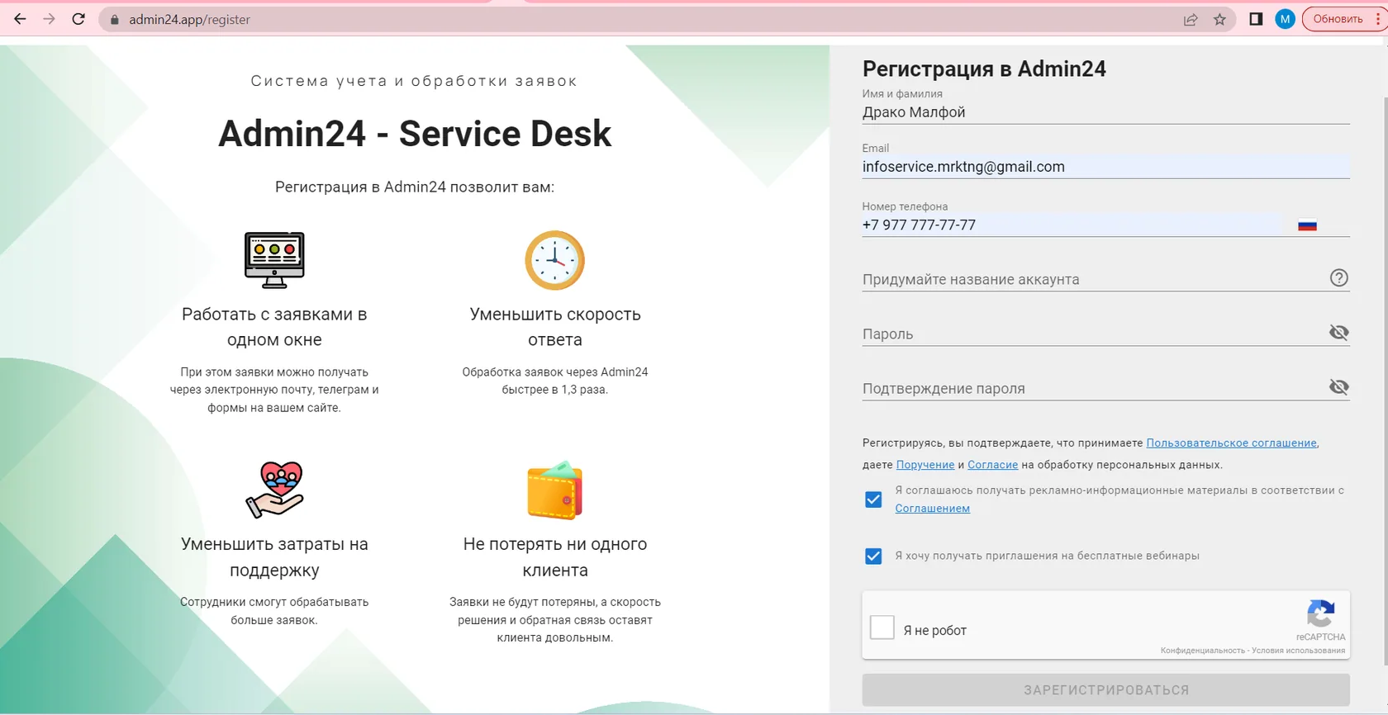Open the Russian flag country selector

1307,225
